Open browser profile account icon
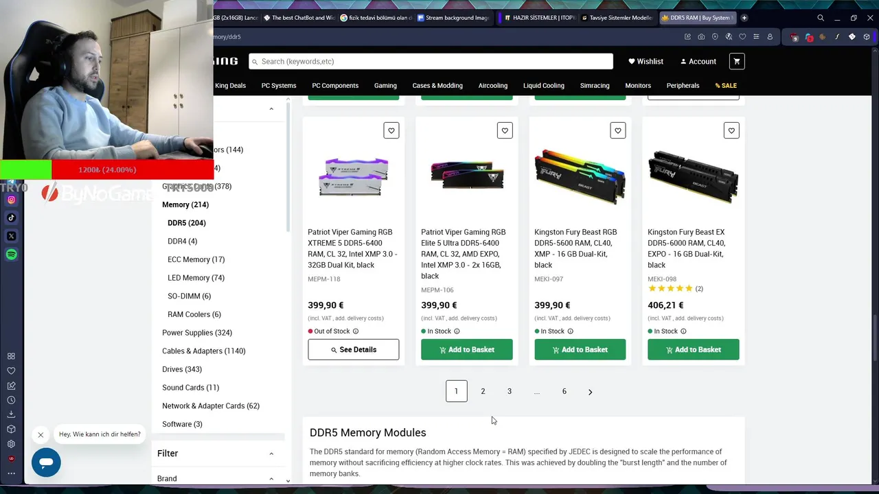The width and height of the screenshot is (879, 494). (770, 36)
